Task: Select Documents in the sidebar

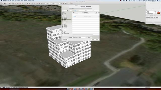Action: [x=65, y=22]
